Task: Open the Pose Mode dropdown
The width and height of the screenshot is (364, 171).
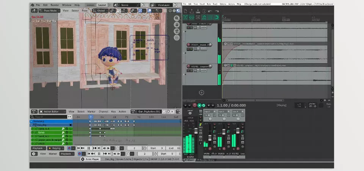Action: (49, 11)
